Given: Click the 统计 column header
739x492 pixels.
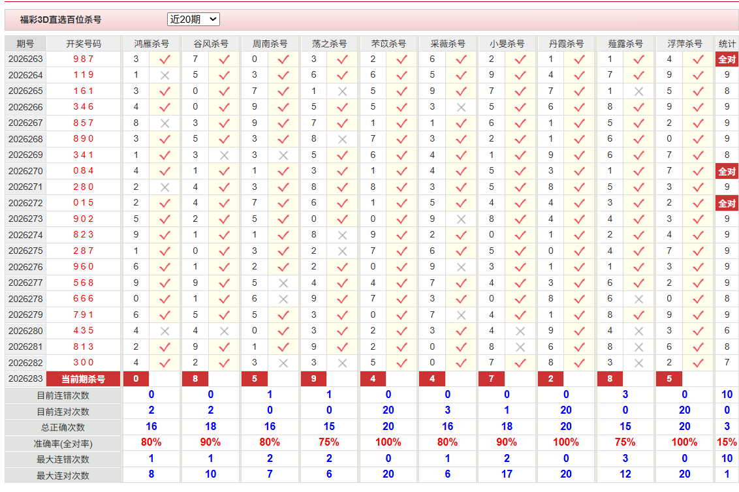Looking at the screenshot, I should coord(727,44).
